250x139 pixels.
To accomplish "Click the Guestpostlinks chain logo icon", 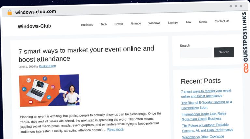I will click(x=246, y=68).
